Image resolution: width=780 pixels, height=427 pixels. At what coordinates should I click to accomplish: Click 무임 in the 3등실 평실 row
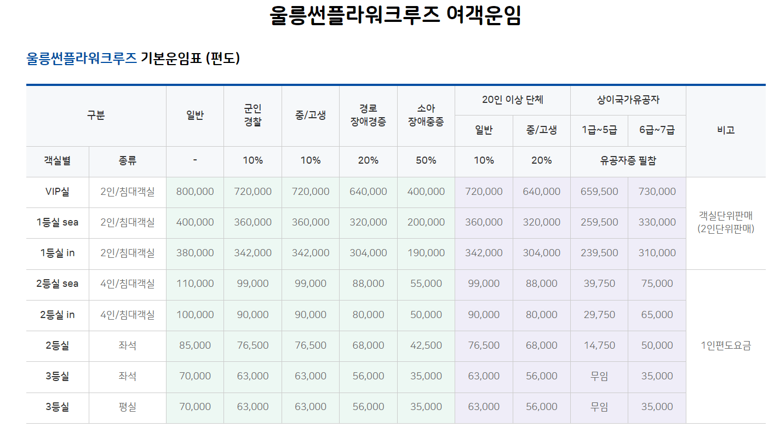coord(599,407)
